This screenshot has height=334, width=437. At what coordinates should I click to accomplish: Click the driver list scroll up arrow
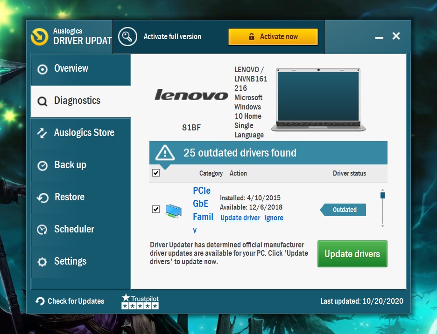[x=383, y=190]
